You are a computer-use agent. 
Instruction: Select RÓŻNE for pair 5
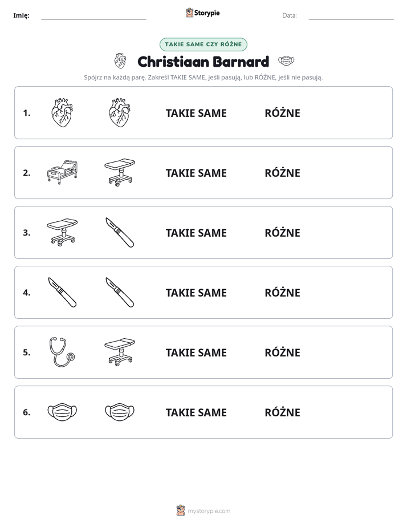(282, 352)
